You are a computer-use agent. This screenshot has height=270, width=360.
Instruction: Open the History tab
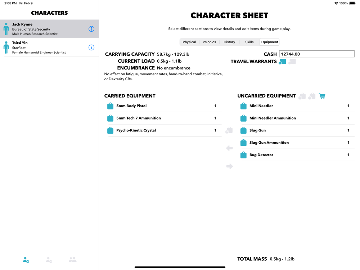pyautogui.click(x=229, y=42)
